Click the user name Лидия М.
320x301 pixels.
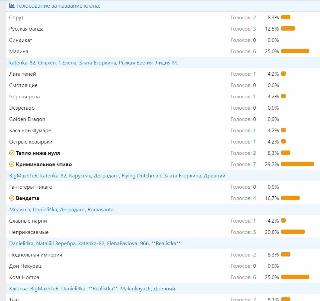pyautogui.click(x=167, y=63)
